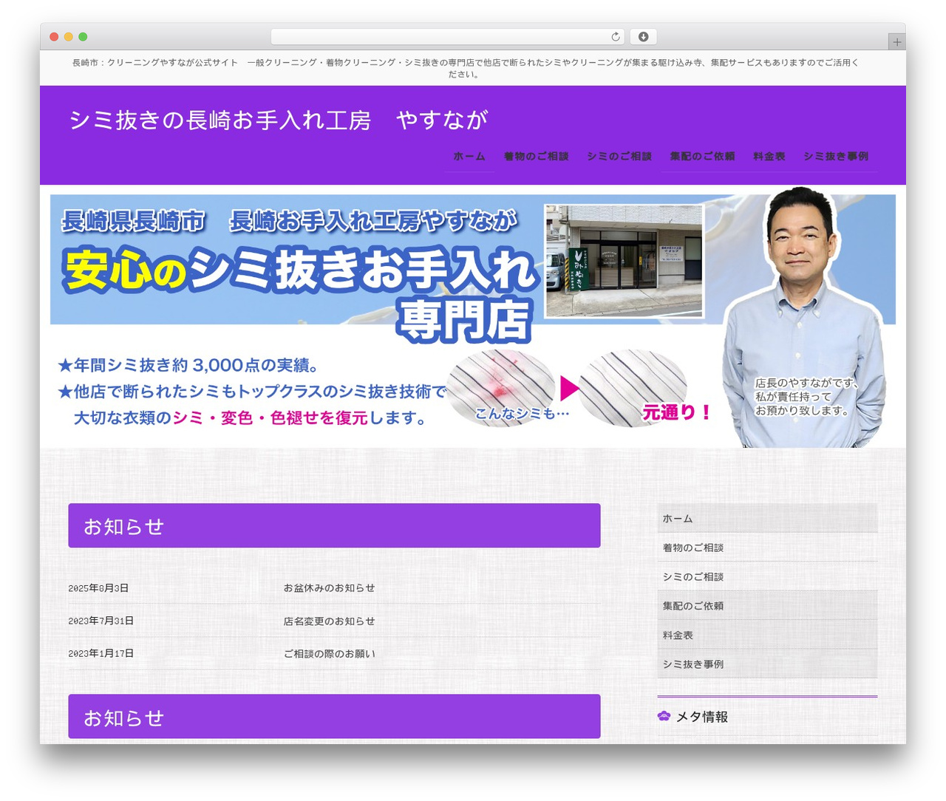Image resolution: width=946 pixels, height=801 pixels.
Task: View シミ抜き事例 in the top navigation
Action: tap(836, 157)
